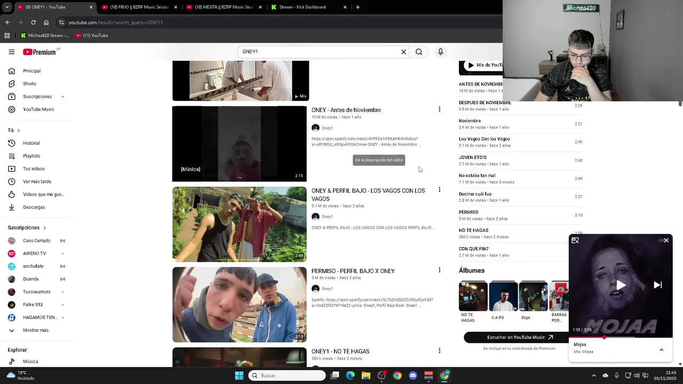Screen dimensions: 683x384
Task: Play the Los Vagos Con Los Vagos thumbnail
Action: point(240,224)
